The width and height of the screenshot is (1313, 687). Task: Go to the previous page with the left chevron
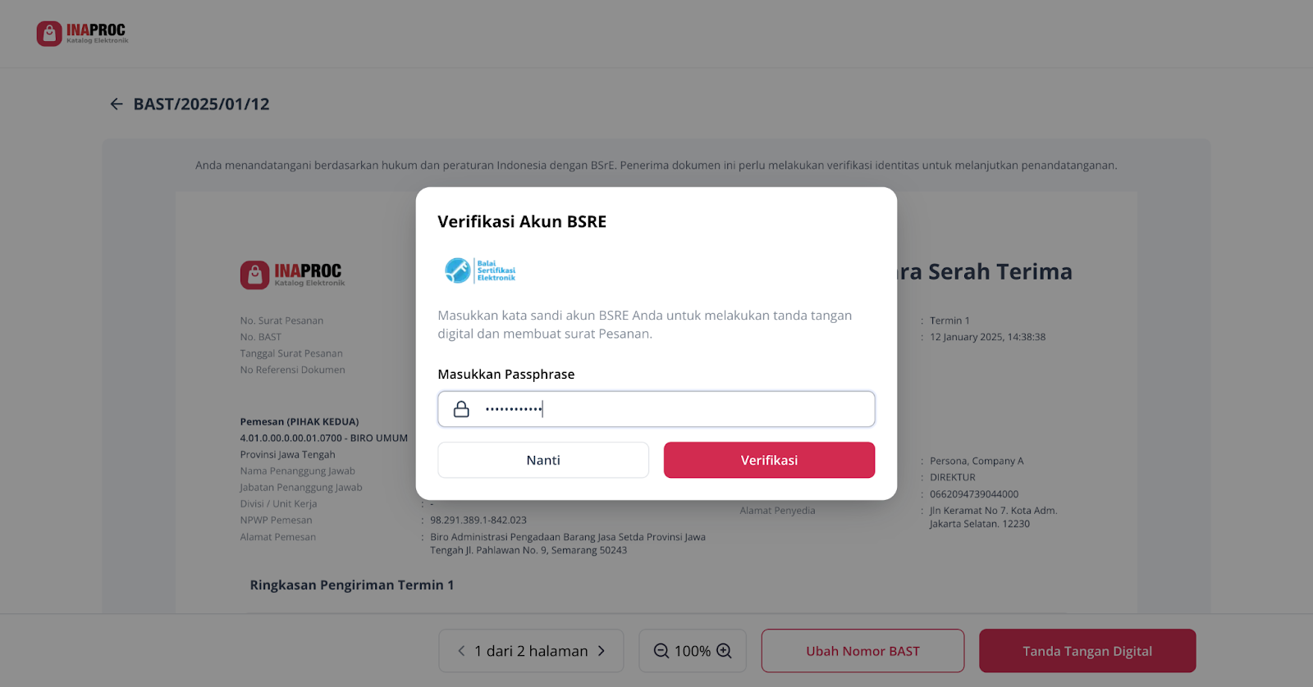(461, 651)
